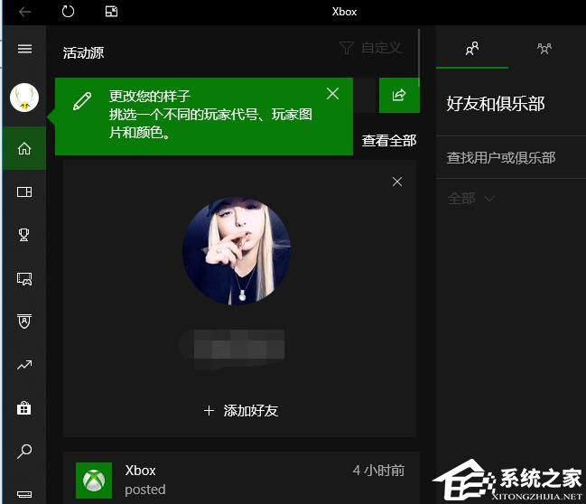Click the 查看全部 link

[389, 140]
